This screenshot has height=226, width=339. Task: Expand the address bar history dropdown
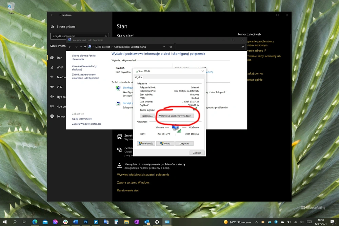(x=164, y=47)
